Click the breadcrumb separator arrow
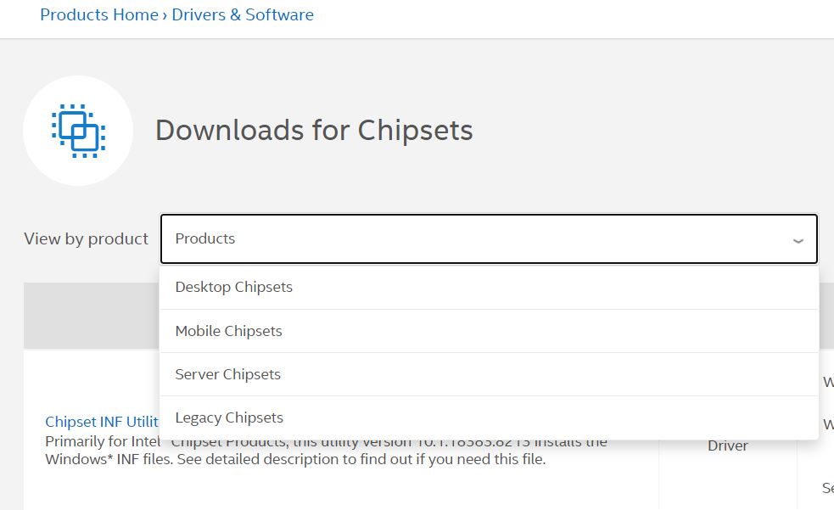 tap(164, 14)
